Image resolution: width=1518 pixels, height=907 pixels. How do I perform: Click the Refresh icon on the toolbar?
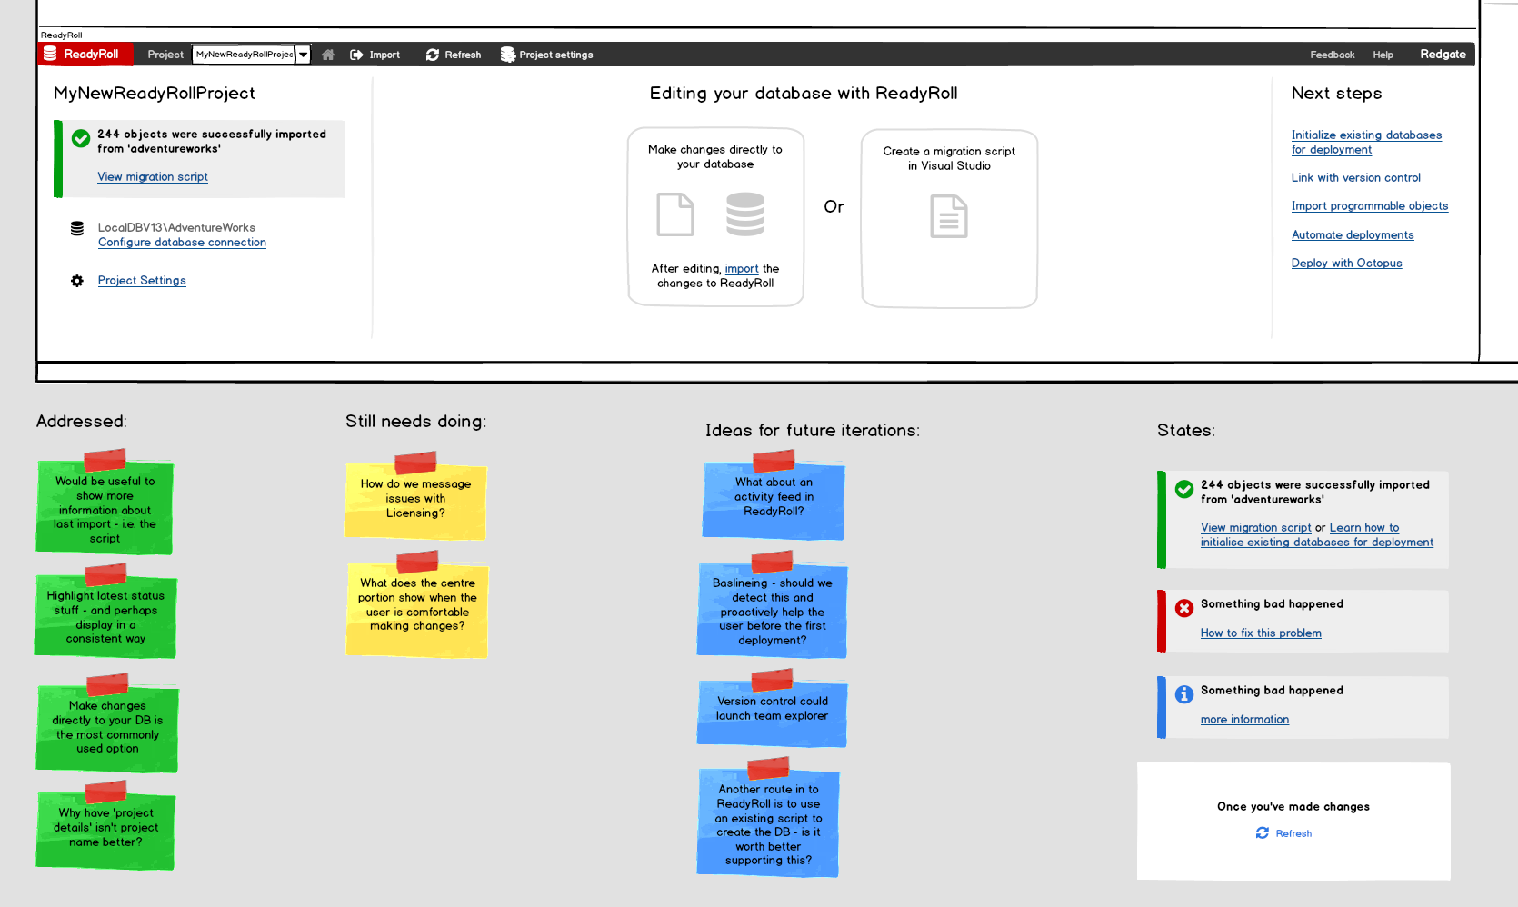(x=432, y=54)
